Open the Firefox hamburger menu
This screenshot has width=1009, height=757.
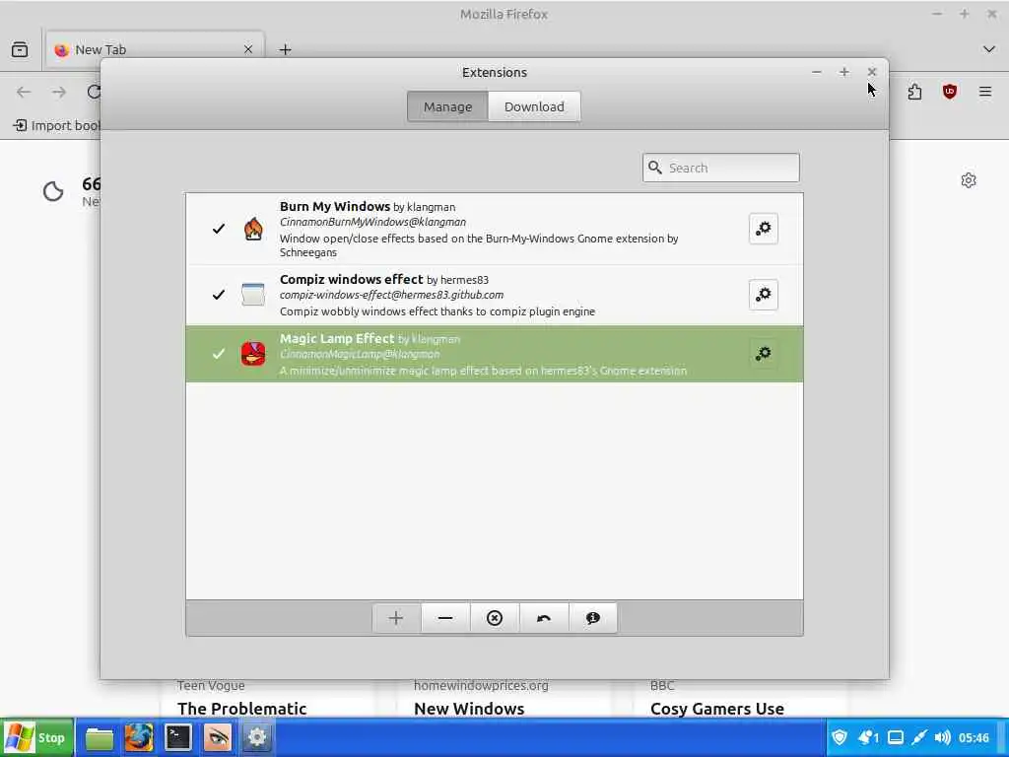coord(985,92)
